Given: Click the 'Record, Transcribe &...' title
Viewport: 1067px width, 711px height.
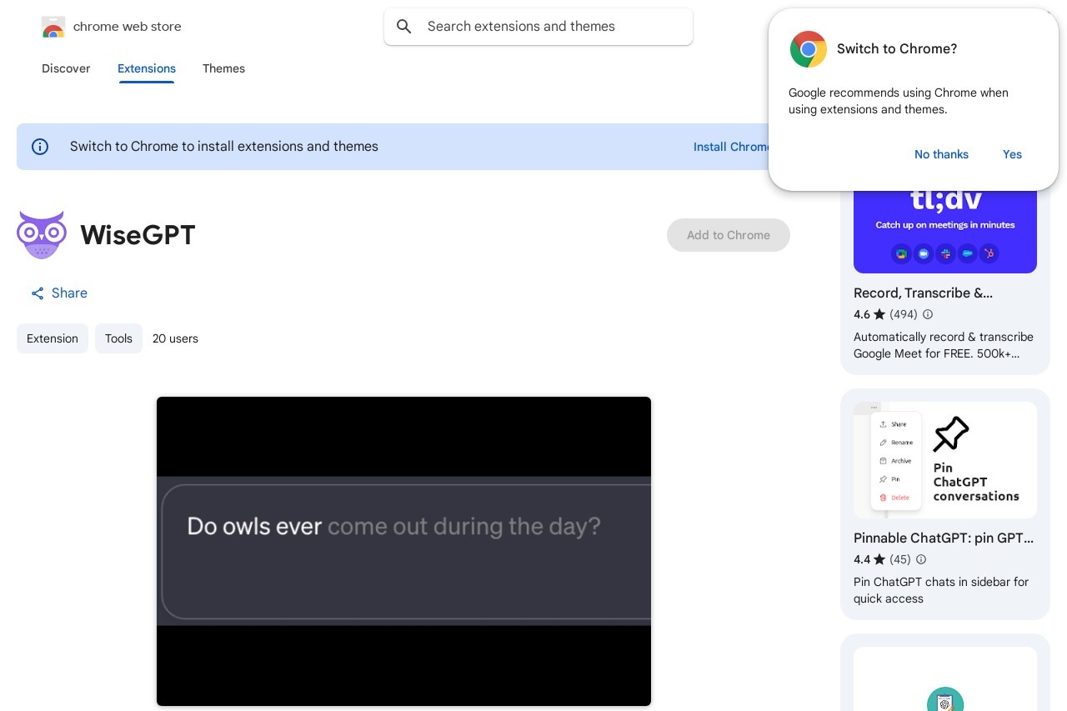Looking at the screenshot, I should coord(923,293).
